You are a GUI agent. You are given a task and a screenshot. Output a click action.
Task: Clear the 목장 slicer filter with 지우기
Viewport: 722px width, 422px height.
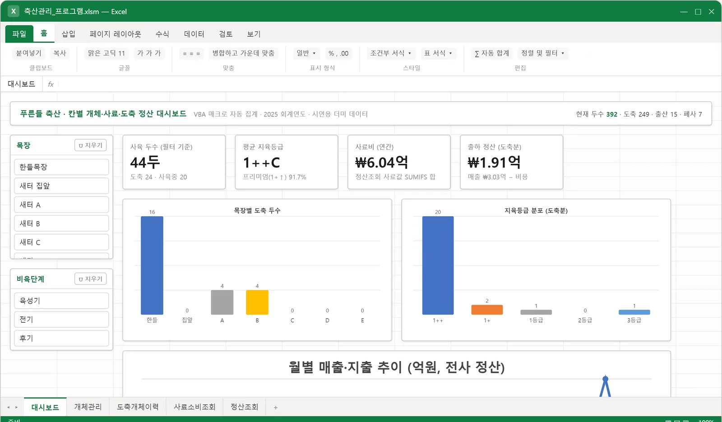(x=90, y=145)
